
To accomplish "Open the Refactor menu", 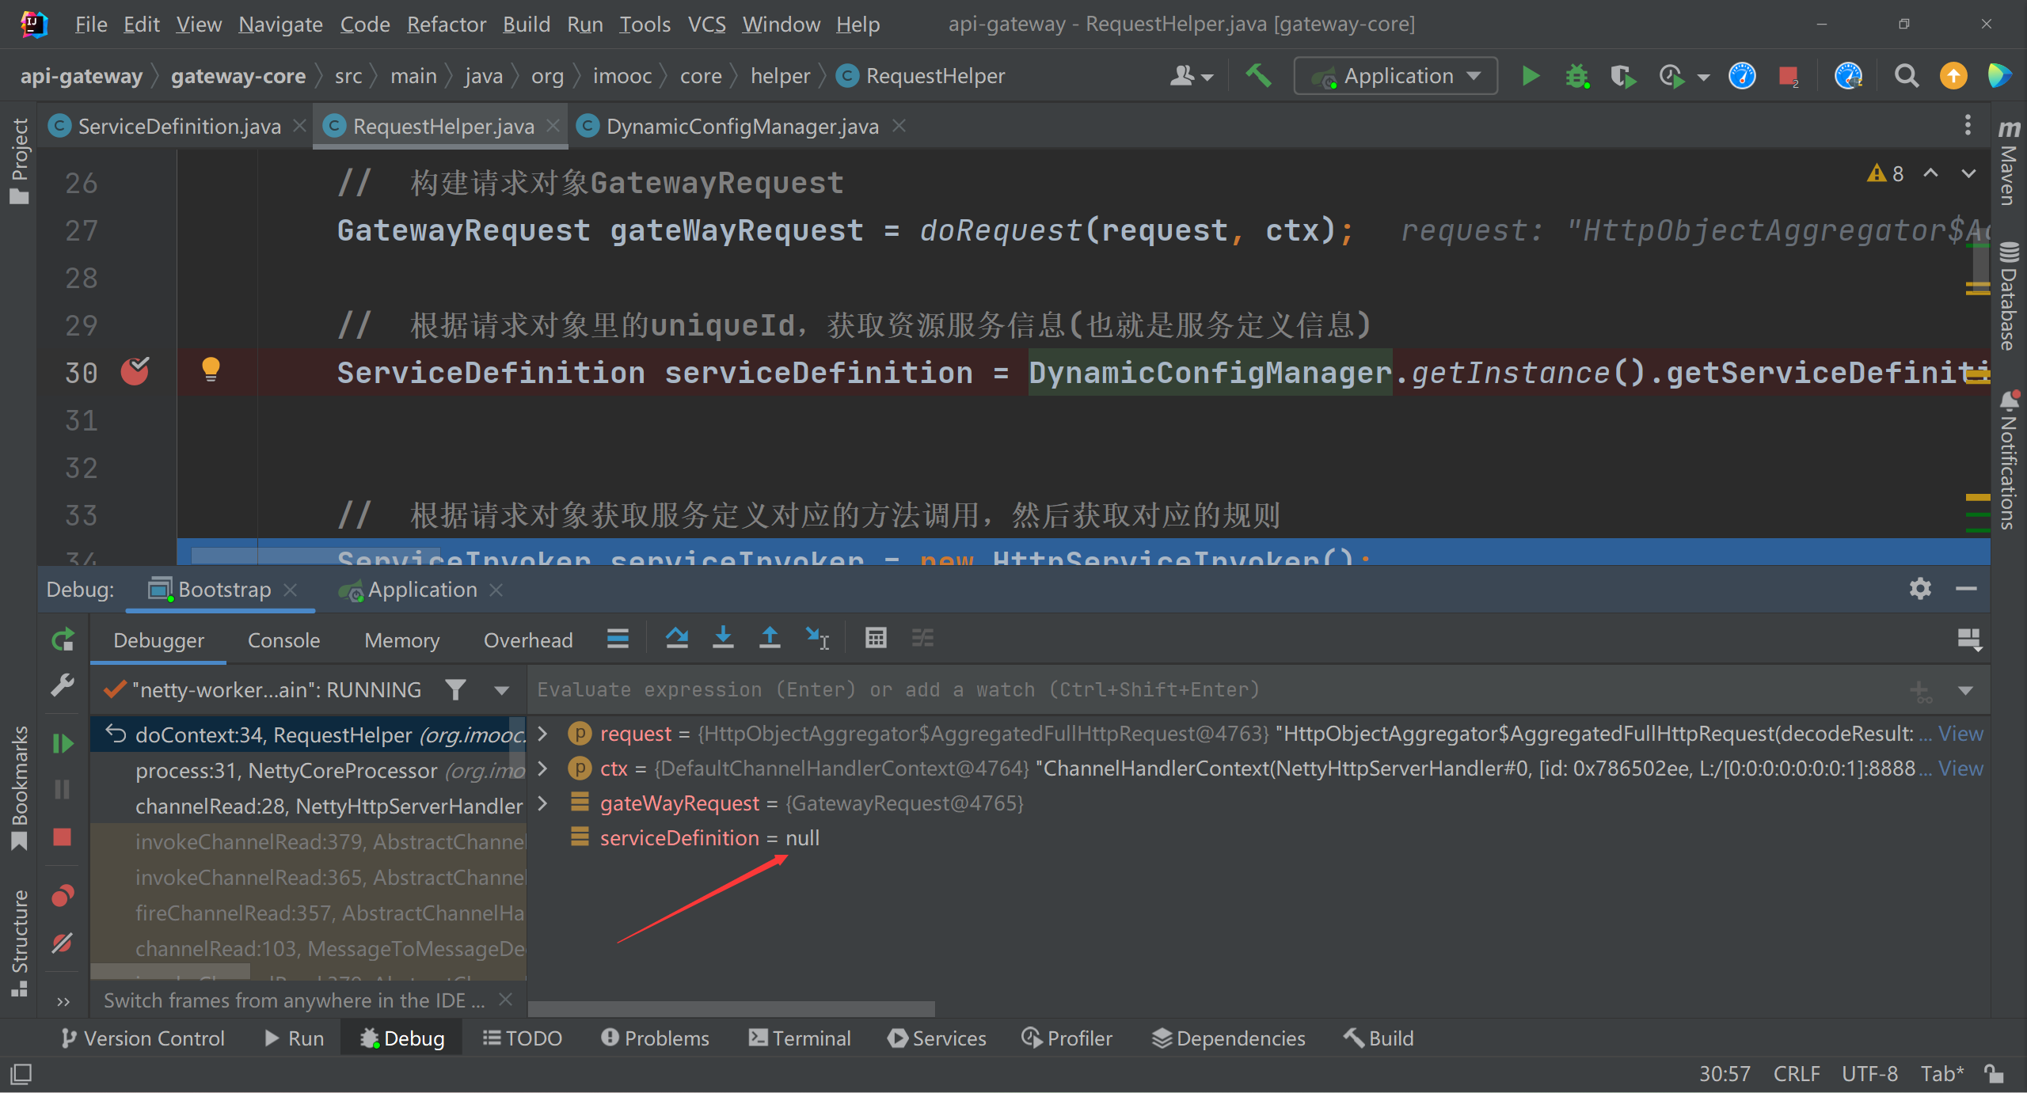I will pos(447,25).
